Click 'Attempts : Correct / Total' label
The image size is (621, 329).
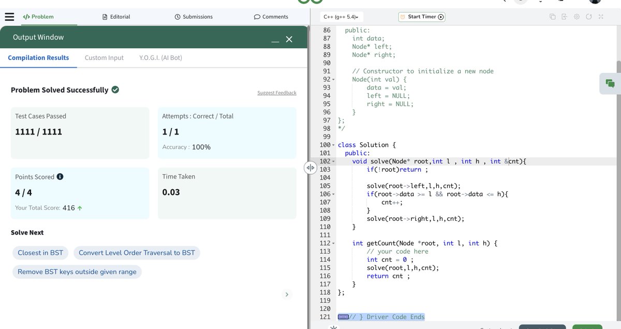(x=198, y=116)
